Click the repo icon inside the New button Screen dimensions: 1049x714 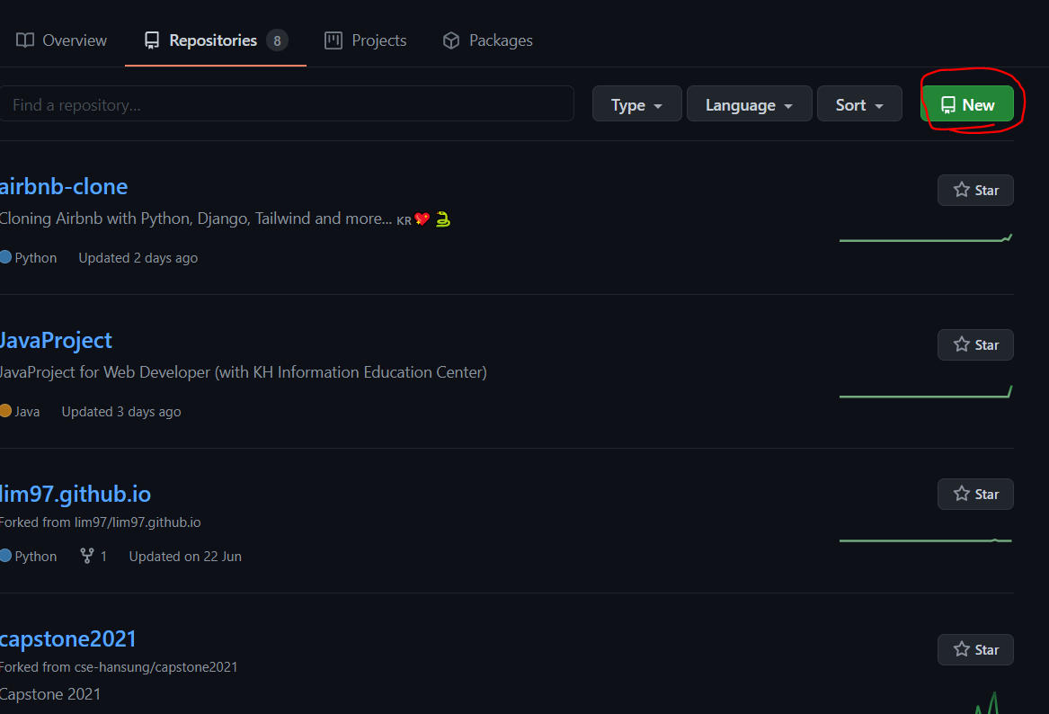point(948,105)
